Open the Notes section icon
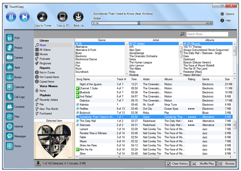 10,146
